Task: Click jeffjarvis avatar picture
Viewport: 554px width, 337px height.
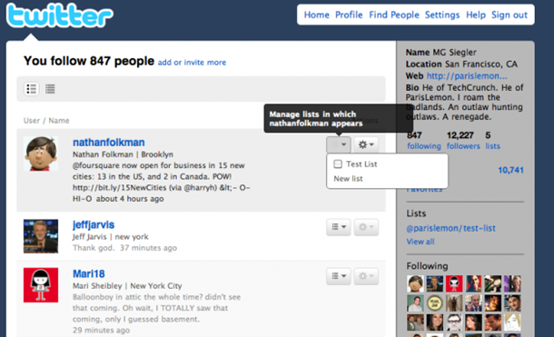Action: (x=41, y=236)
